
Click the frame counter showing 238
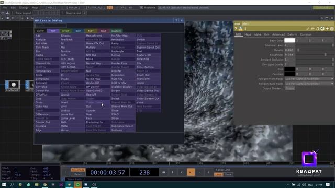click(144, 172)
